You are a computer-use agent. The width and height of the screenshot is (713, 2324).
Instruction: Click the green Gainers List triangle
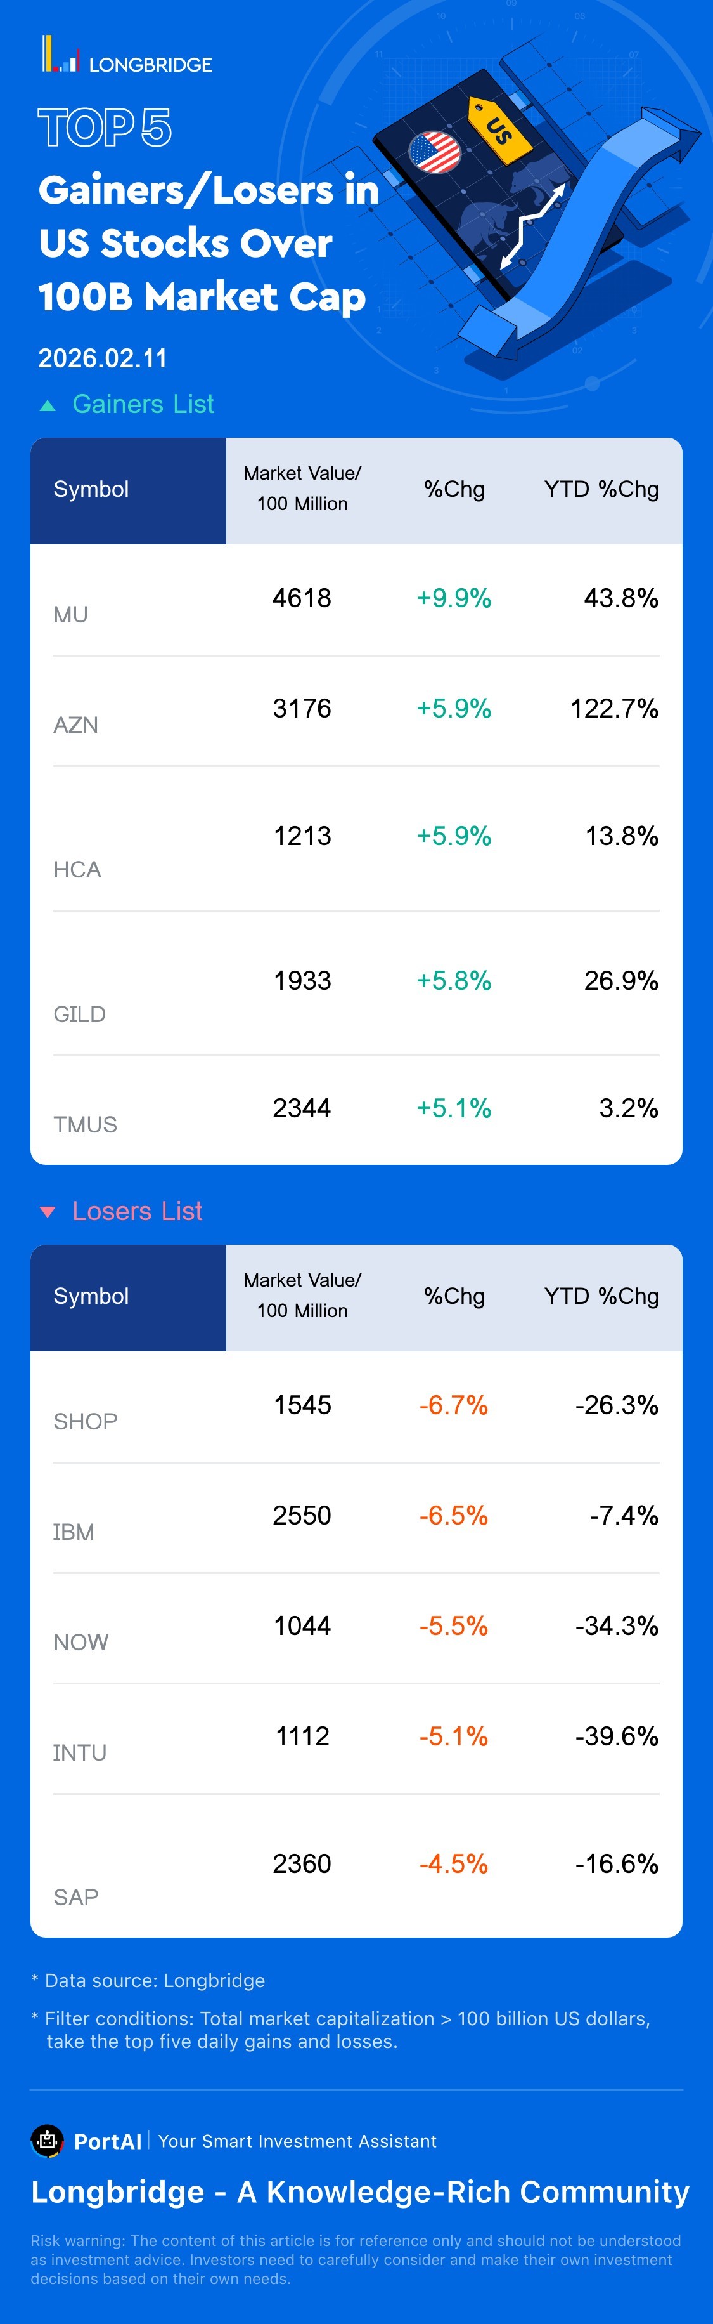coord(48,406)
